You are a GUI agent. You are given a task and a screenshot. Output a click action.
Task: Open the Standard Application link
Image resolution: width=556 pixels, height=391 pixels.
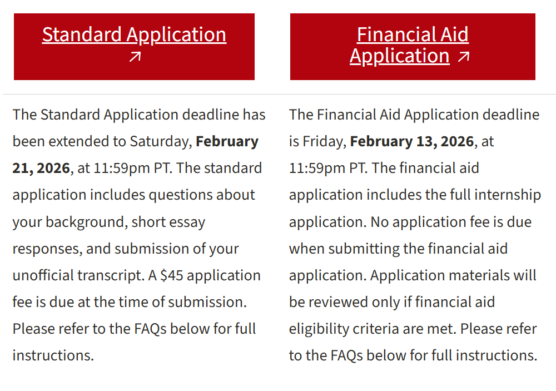[x=134, y=35]
